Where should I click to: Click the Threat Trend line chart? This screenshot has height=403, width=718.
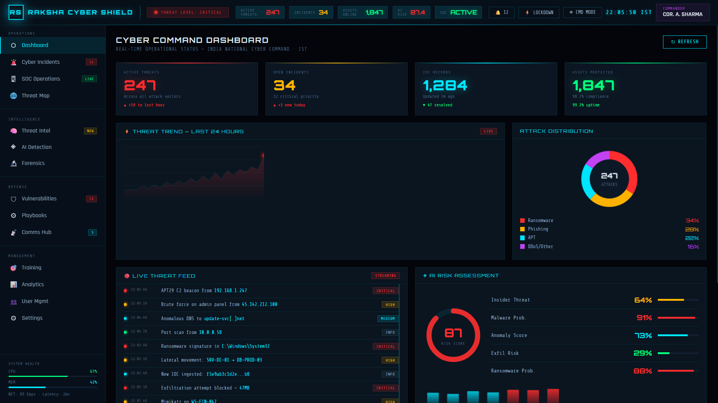tap(194, 172)
